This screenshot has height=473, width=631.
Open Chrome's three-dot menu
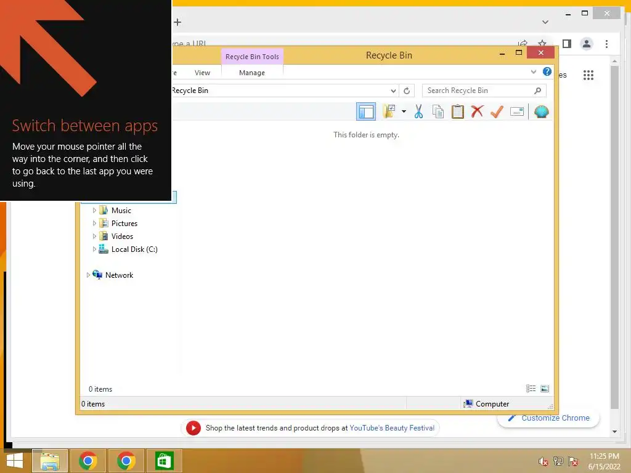point(606,44)
